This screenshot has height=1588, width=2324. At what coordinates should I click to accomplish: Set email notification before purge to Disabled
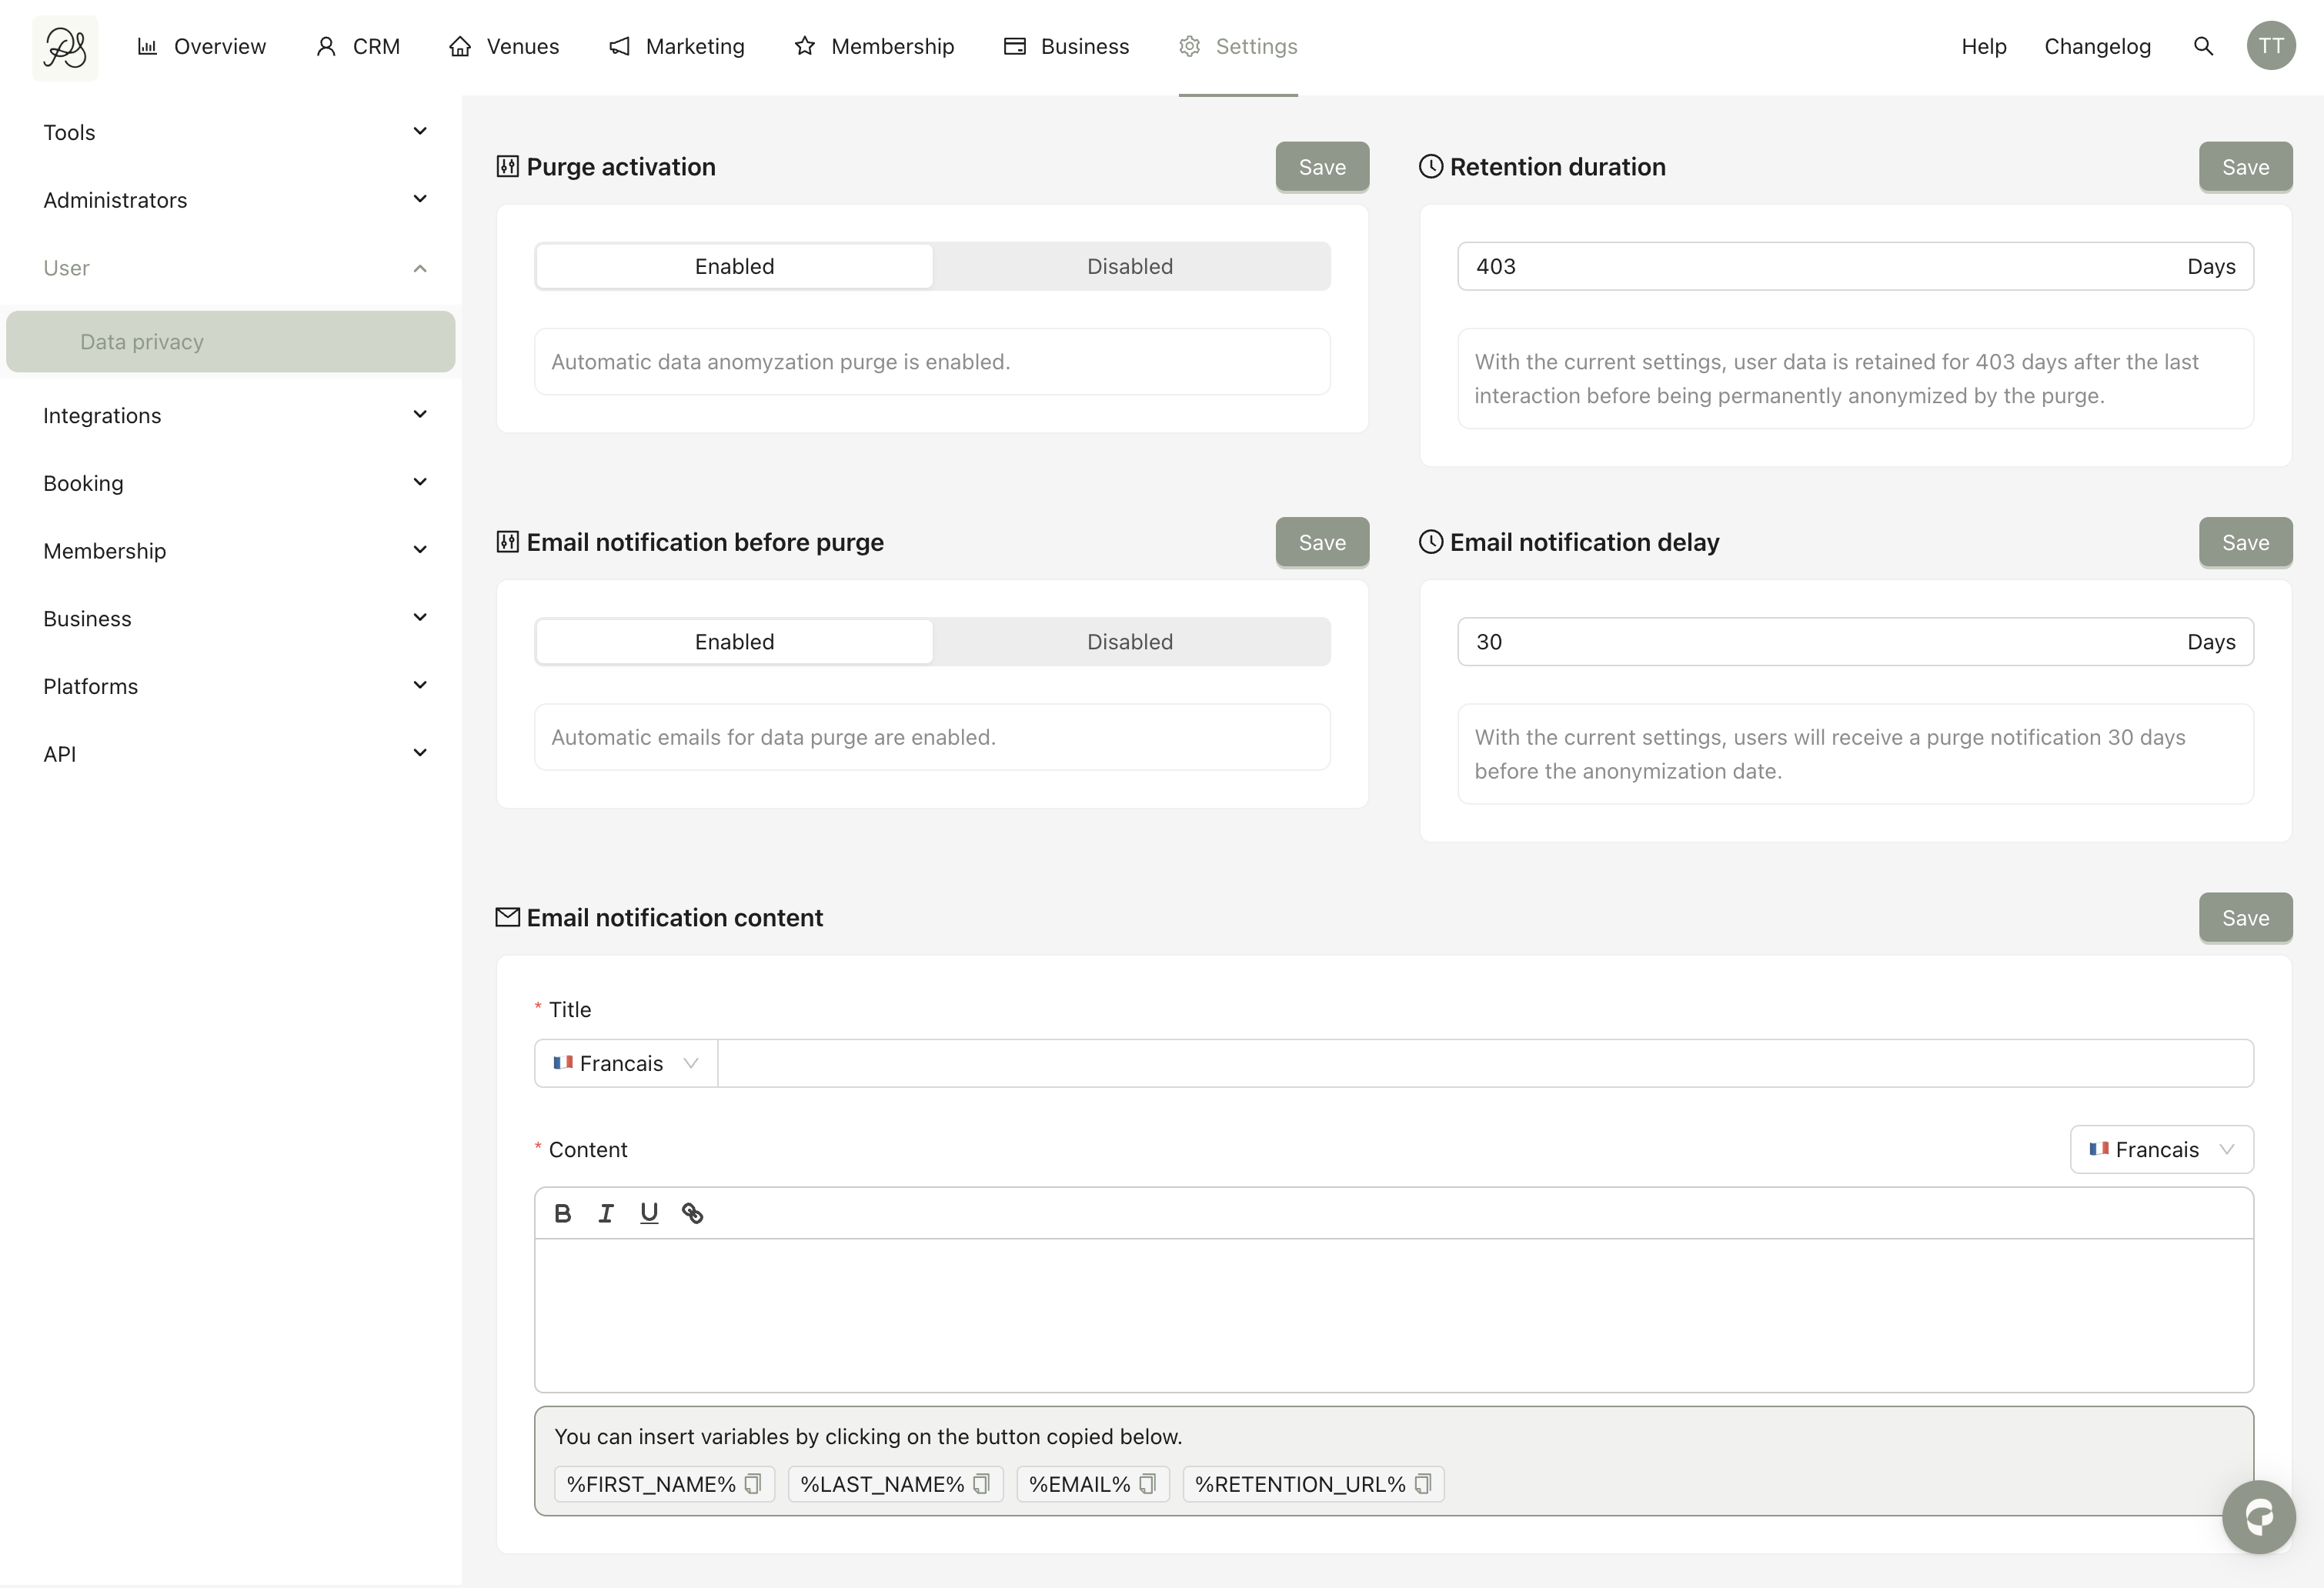1130,642
